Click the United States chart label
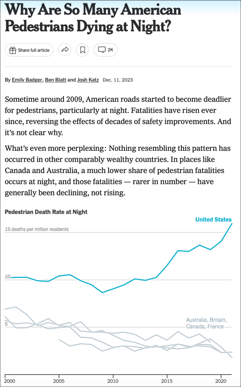The width and height of the screenshot is (241, 387). click(213, 220)
